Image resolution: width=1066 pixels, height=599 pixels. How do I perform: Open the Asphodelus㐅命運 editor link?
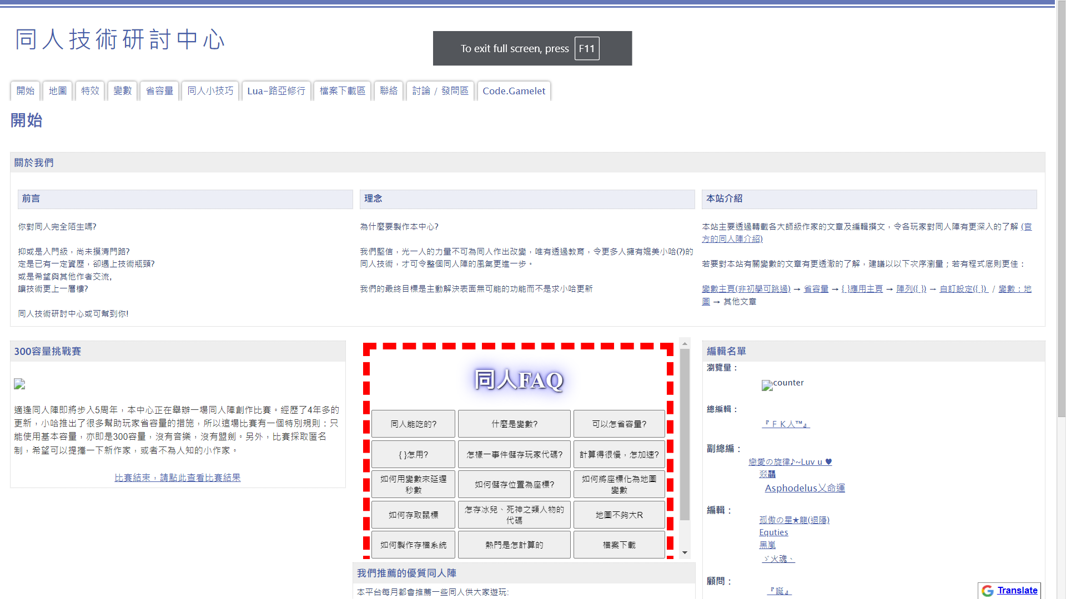(804, 488)
